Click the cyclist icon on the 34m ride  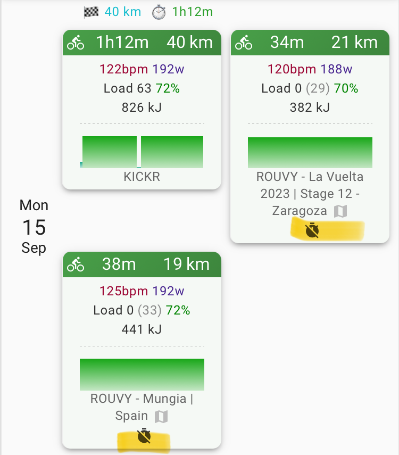tap(244, 43)
